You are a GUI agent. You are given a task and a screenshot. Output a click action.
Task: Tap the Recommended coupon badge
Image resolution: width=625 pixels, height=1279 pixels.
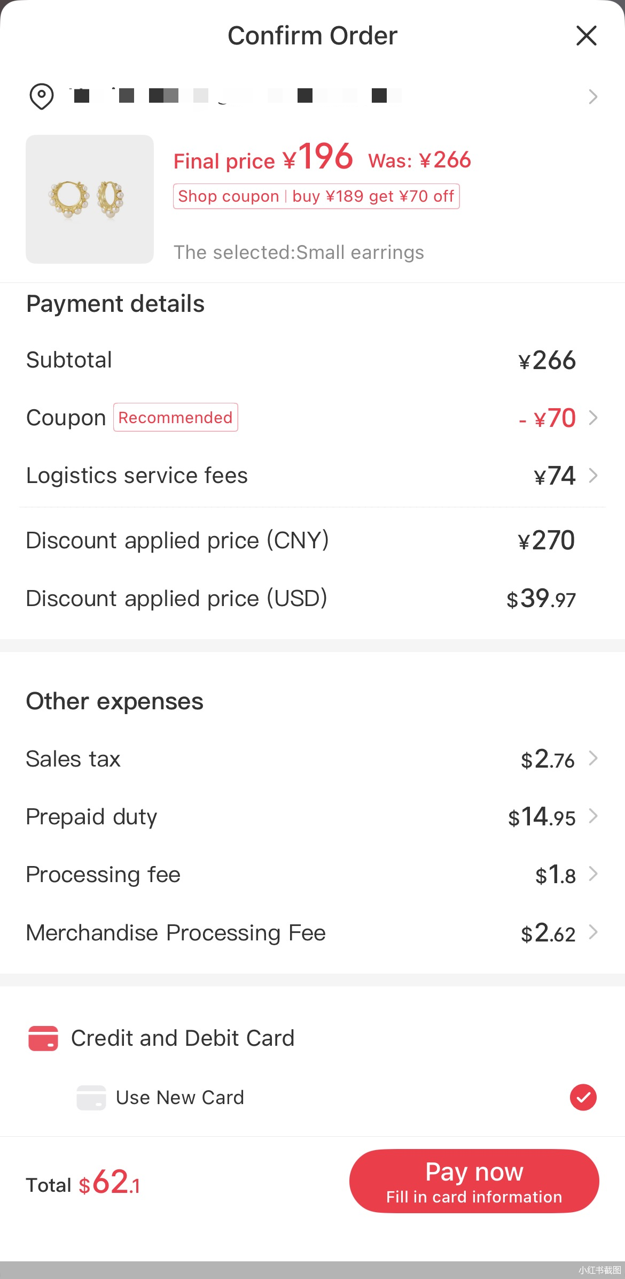(175, 417)
